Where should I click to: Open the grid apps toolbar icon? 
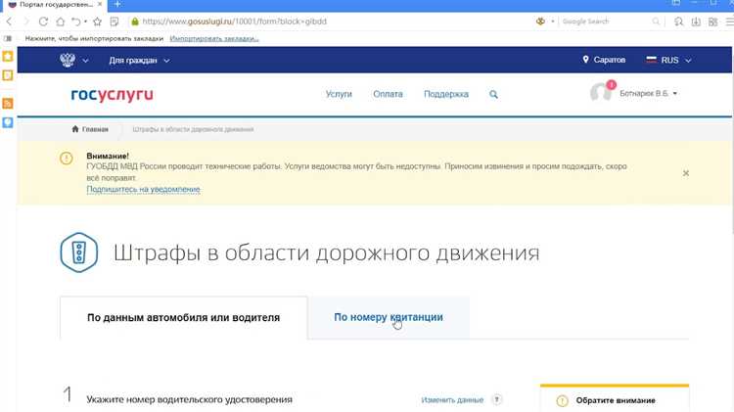[712, 22]
